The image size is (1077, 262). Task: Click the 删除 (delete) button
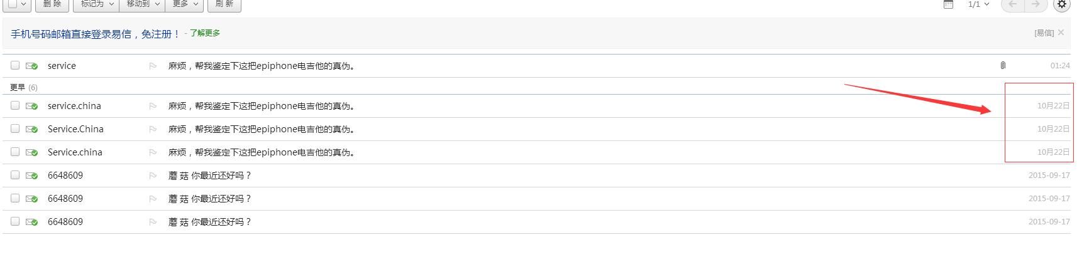(x=52, y=4)
